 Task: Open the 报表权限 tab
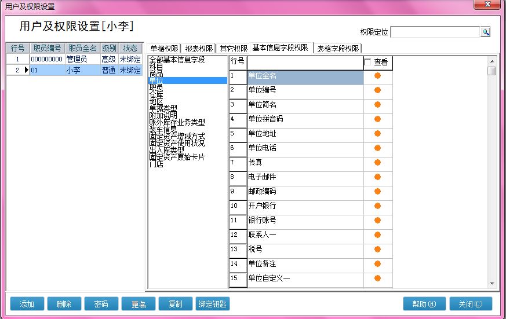199,48
